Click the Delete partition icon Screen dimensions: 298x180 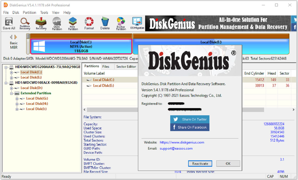(105, 24)
